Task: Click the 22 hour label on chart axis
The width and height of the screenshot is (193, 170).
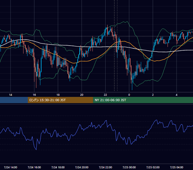Action: coord(105,95)
